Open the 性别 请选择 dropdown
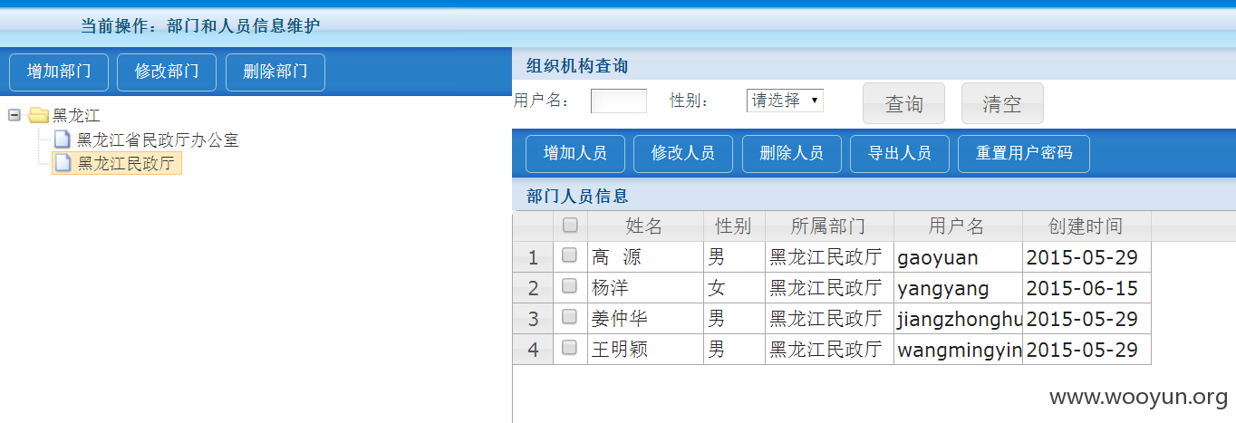 785,101
